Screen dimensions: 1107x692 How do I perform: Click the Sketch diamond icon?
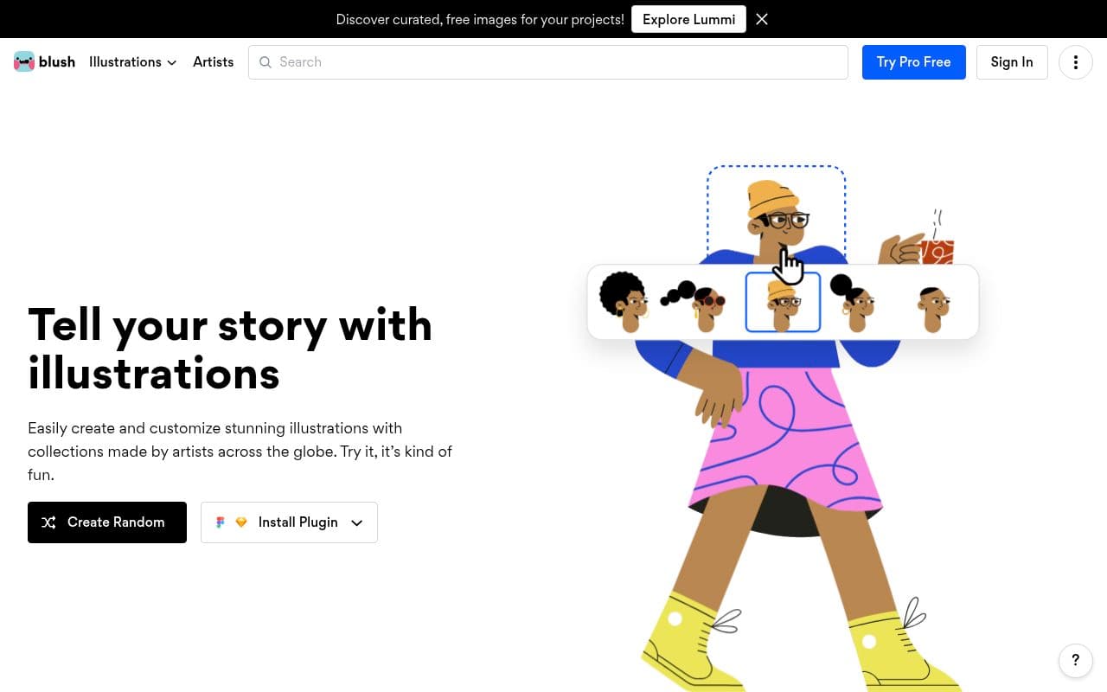(x=241, y=522)
